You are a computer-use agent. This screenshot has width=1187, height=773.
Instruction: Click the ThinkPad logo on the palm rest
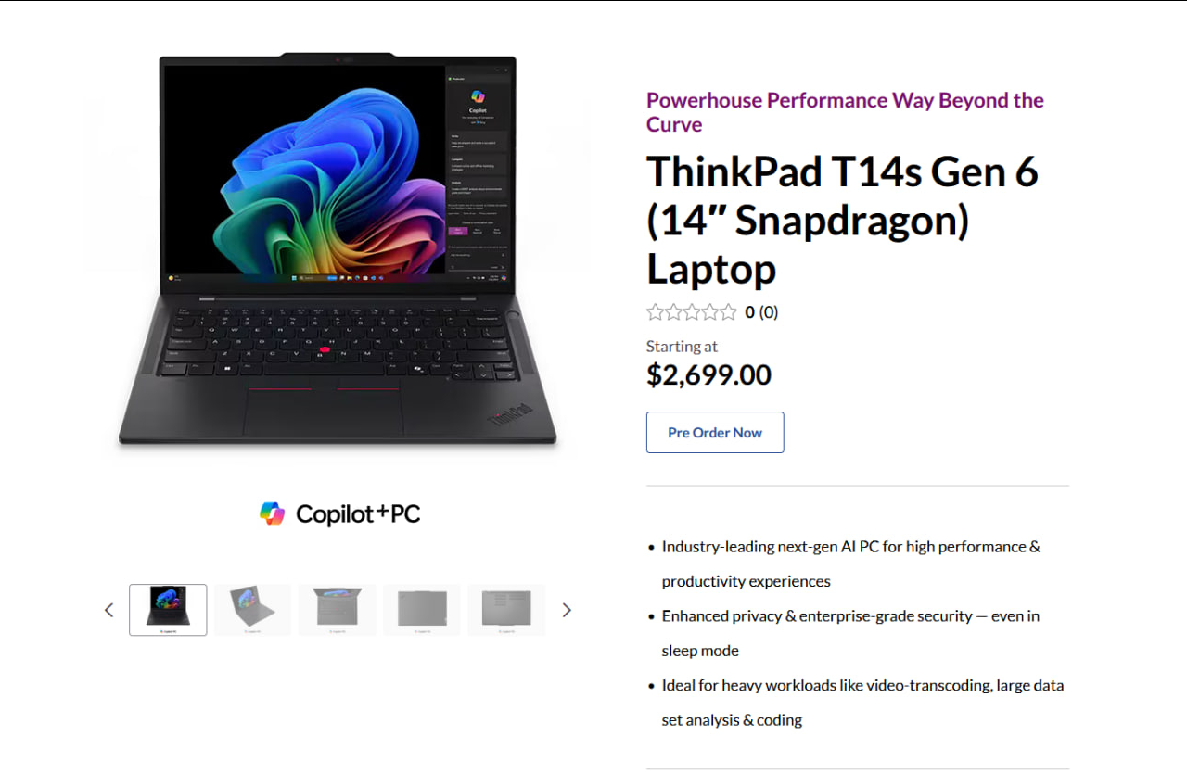click(x=508, y=412)
